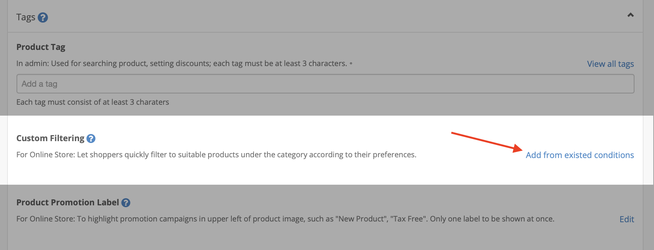Viewport: 654px width, 250px height.
Task: Edit the Product Promotion Label
Action: click(627, 219)
